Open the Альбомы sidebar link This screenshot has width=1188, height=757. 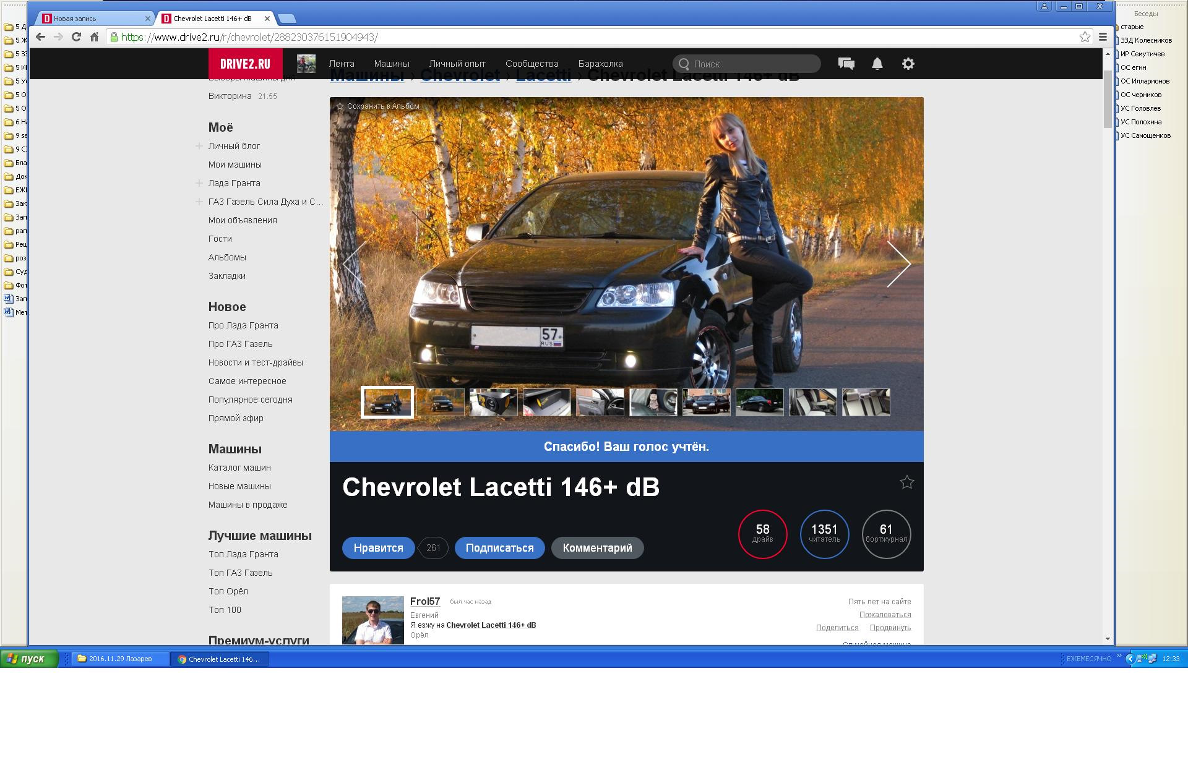(227, 257)
